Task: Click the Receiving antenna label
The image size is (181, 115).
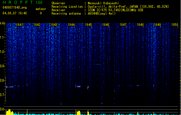Action: click(x=66, y=14)
